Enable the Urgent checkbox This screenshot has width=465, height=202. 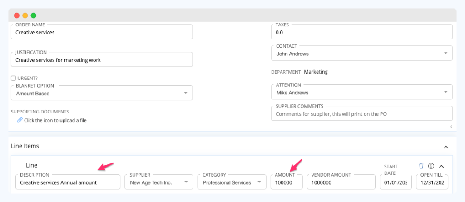coord(13,79)
